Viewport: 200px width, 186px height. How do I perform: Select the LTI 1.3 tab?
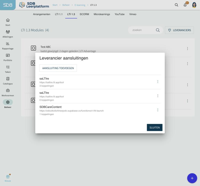(x=71, y=14)
